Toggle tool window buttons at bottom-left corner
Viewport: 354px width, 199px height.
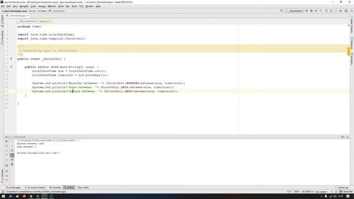pyautogui.click(x=3, y=192)
